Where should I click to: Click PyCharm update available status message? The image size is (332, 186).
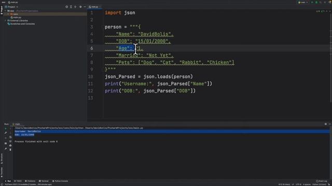click(x=28, y=184)
